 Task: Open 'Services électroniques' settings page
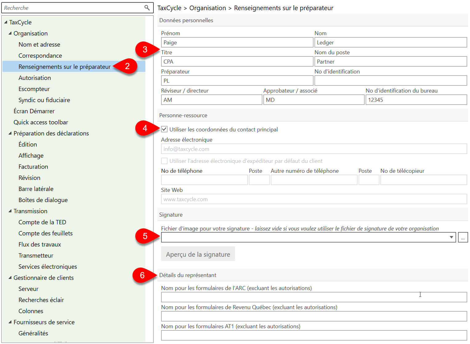coord(48,267)
